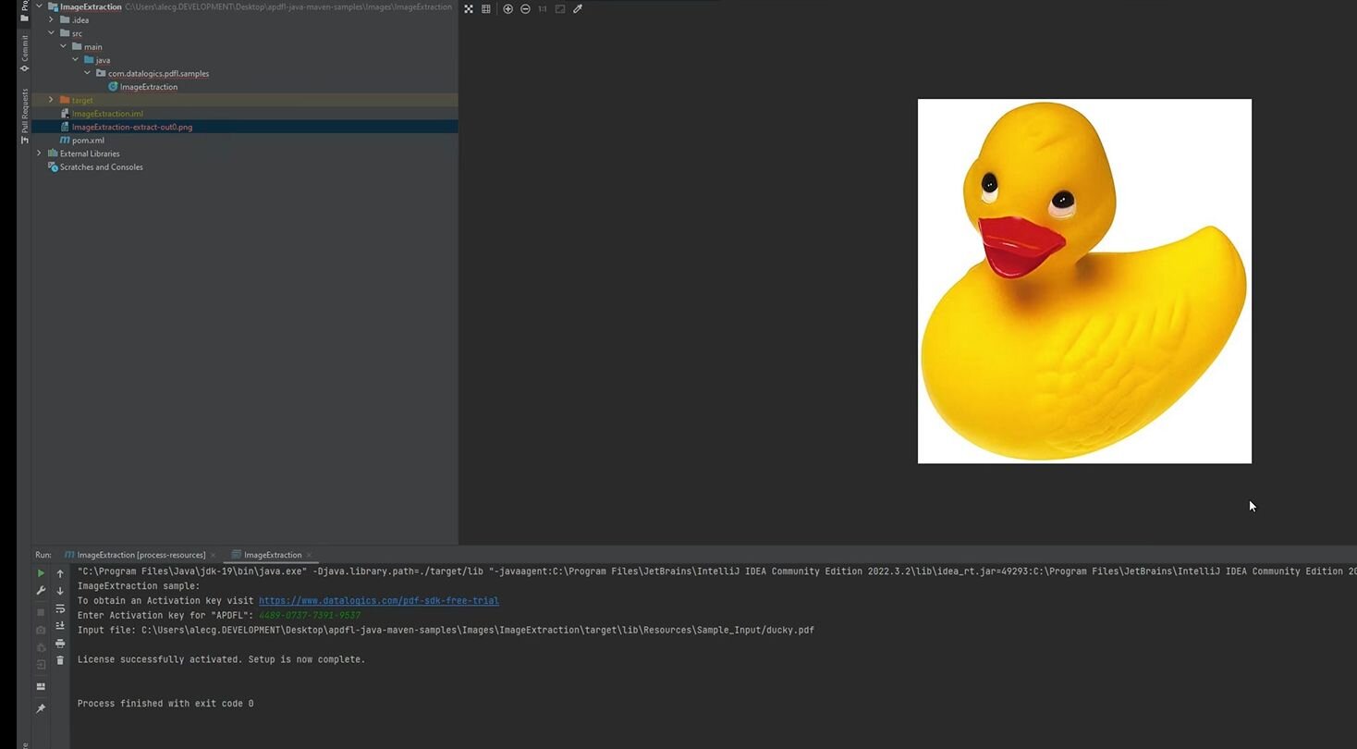Select the color picker eyedropper tool

point(578,9)
